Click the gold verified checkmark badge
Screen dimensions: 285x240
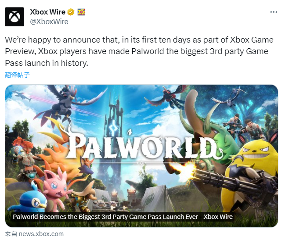click(71, 12)
